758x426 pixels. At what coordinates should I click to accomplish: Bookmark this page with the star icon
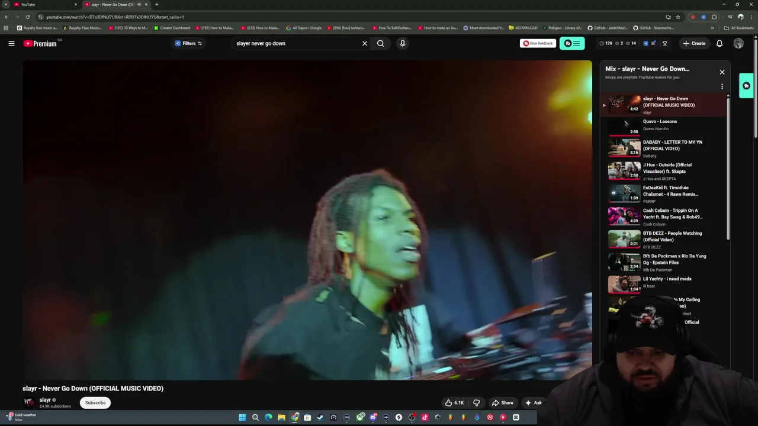[x=678, y=17]
